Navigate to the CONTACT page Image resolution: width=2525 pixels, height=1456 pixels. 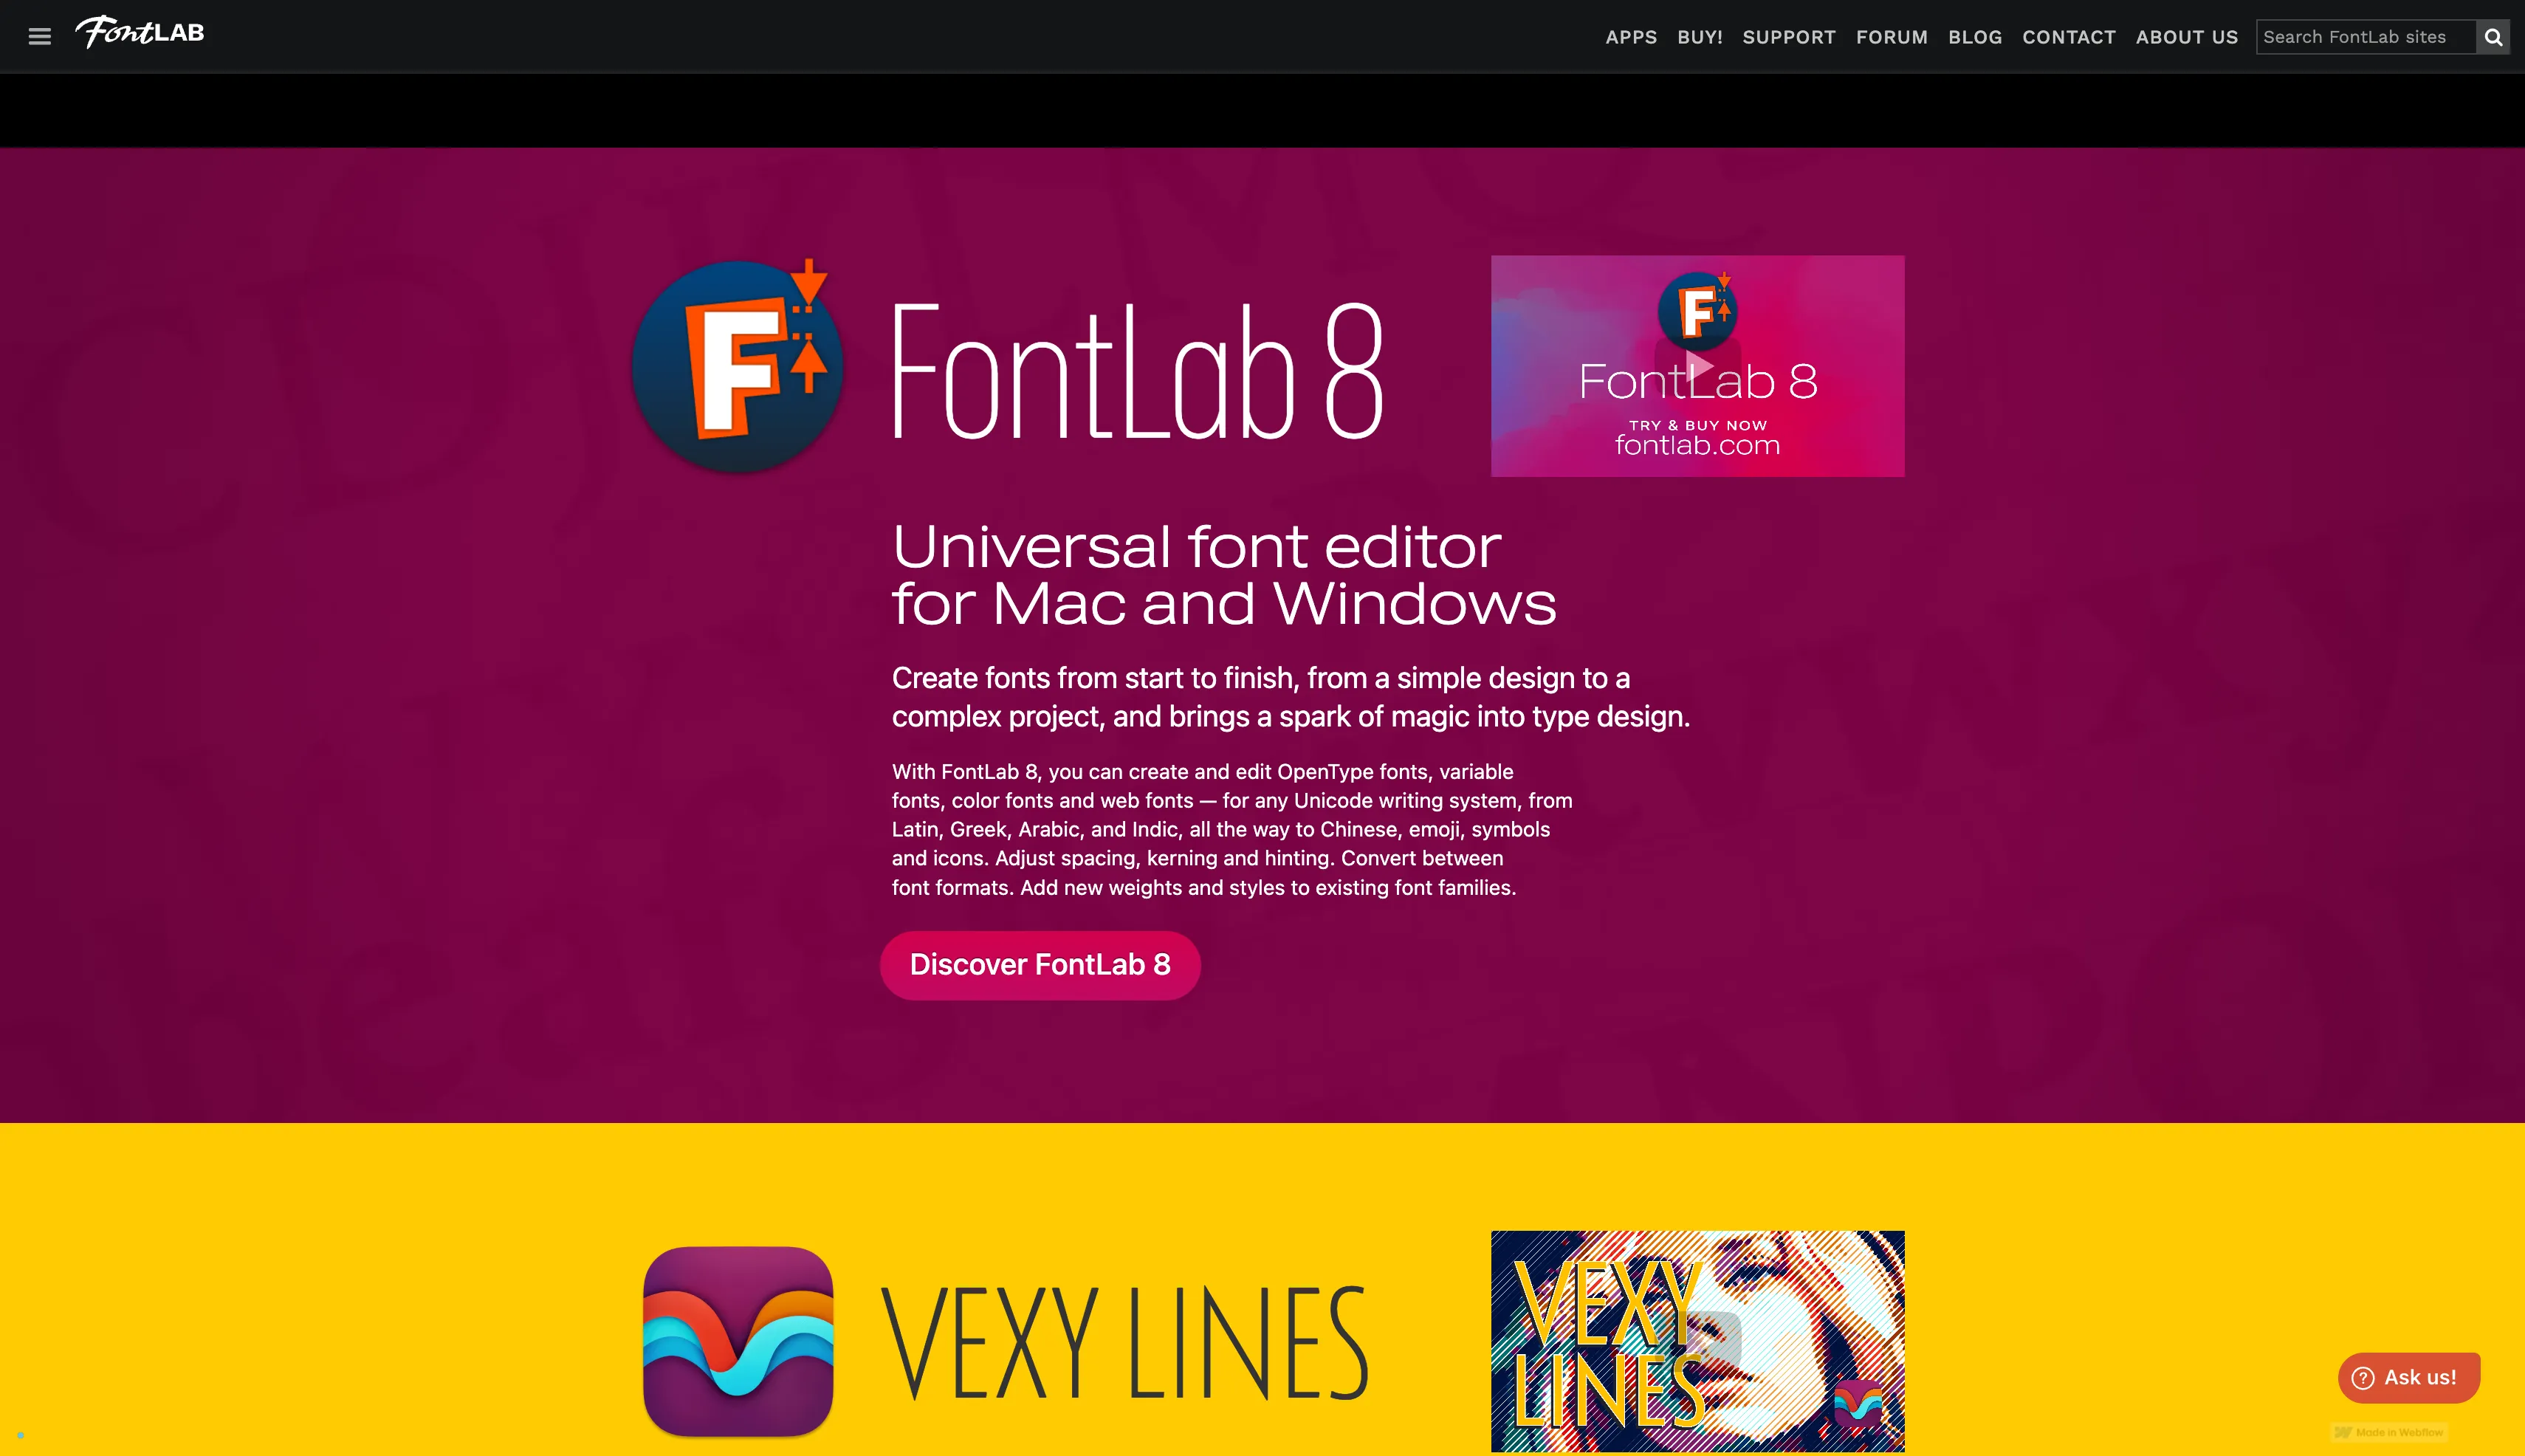point(2069,37)
